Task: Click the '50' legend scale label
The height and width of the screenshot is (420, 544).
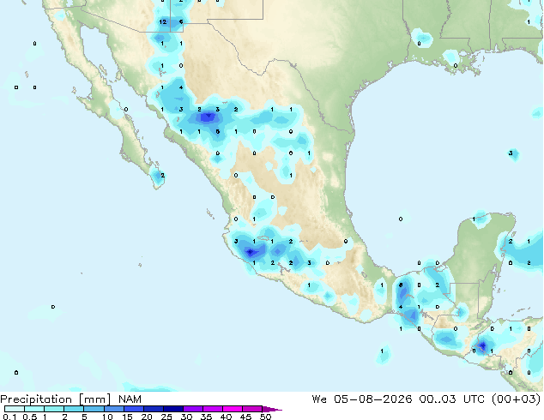Action: coord(265,417)
